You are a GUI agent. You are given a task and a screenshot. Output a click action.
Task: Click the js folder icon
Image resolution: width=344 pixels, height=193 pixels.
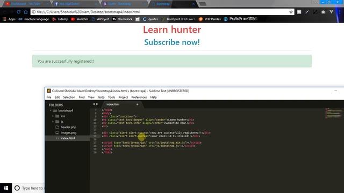pos(58,122)
